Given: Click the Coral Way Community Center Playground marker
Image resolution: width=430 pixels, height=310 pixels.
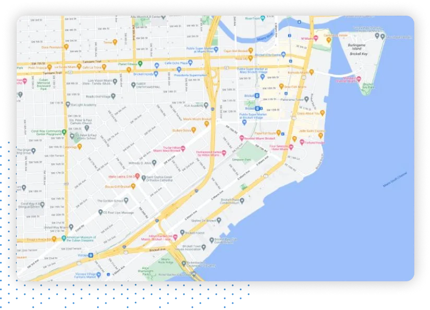Looking at the screenshot, I should coord(63,132).
